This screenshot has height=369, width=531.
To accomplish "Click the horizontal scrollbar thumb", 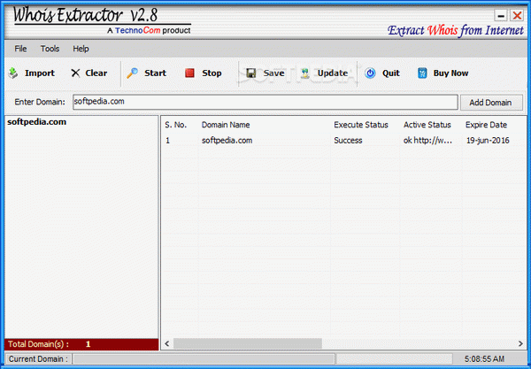I will tap(248, 343).
